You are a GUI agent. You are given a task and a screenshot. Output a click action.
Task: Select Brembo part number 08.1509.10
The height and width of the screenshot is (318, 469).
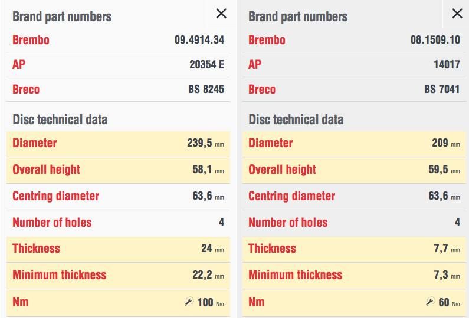[435, 40]
